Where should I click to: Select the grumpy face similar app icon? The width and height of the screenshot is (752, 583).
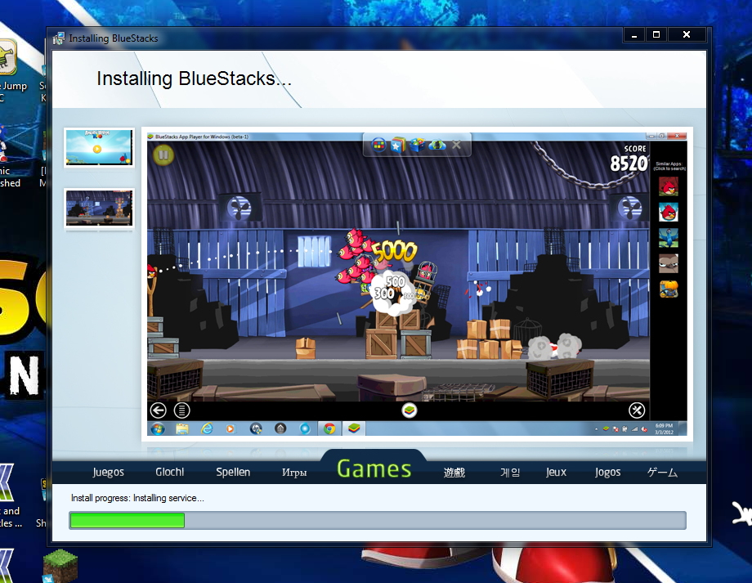(668, 263)
